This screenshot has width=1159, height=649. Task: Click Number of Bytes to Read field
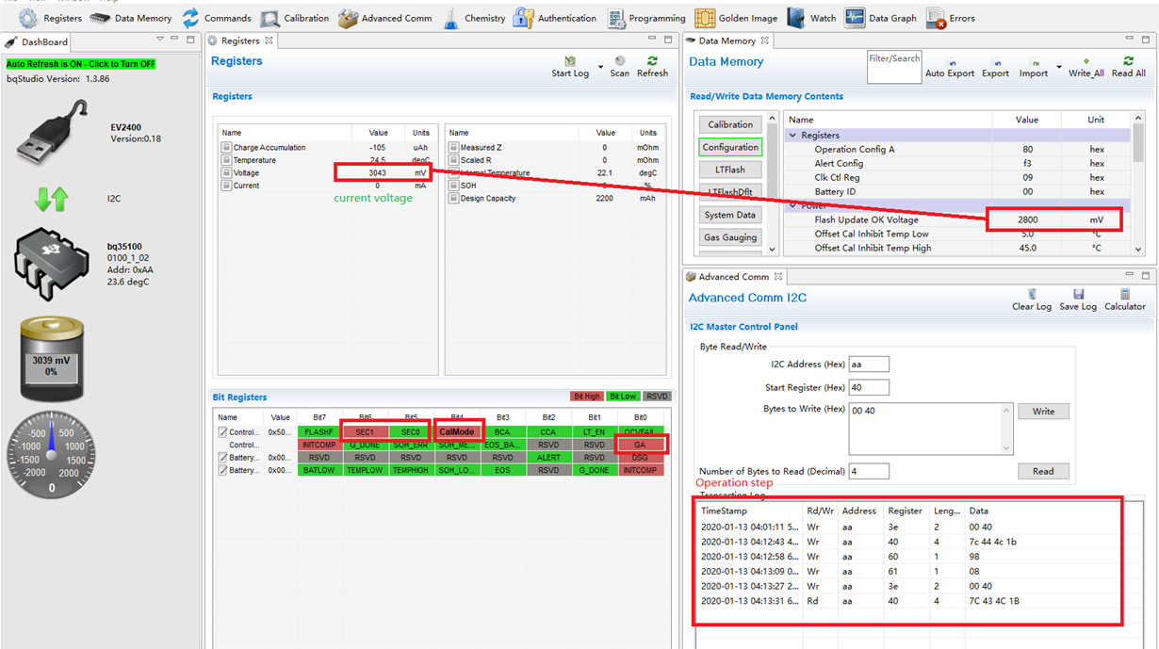click(869, 471)
